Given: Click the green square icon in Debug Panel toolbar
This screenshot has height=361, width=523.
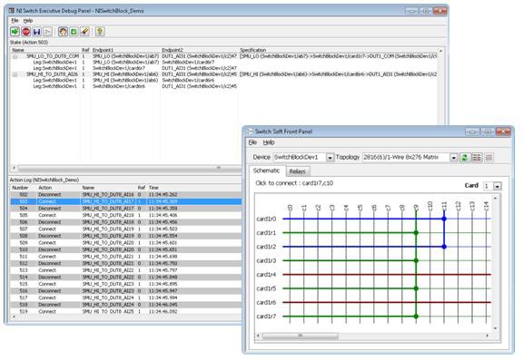Looking at the screenshot, I should pos(74,32).
